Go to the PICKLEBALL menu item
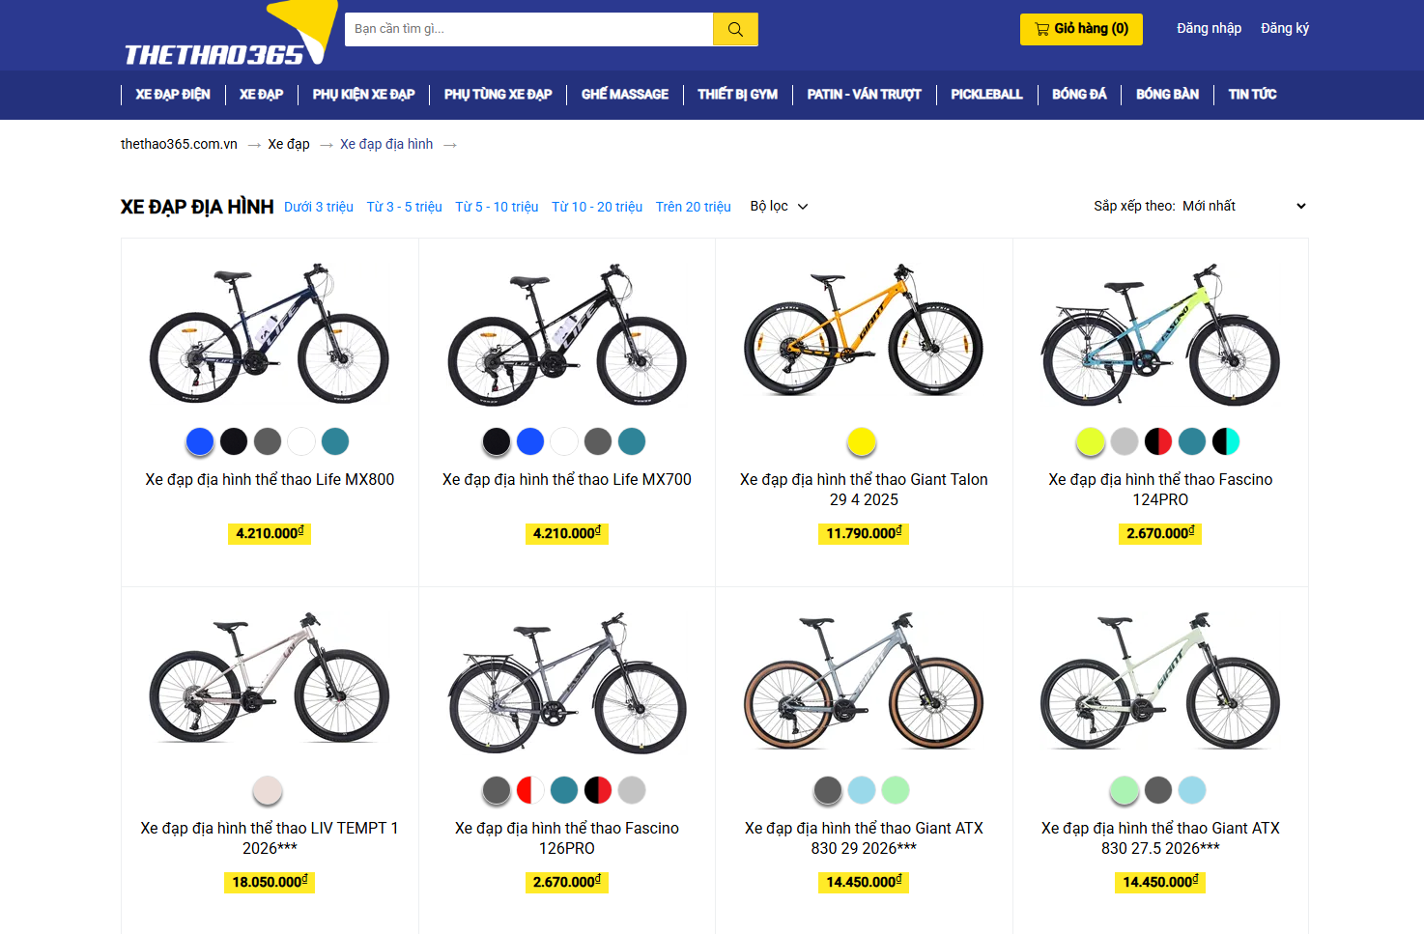The height and width of the screenshot is (934, 1424). point(986,95)
